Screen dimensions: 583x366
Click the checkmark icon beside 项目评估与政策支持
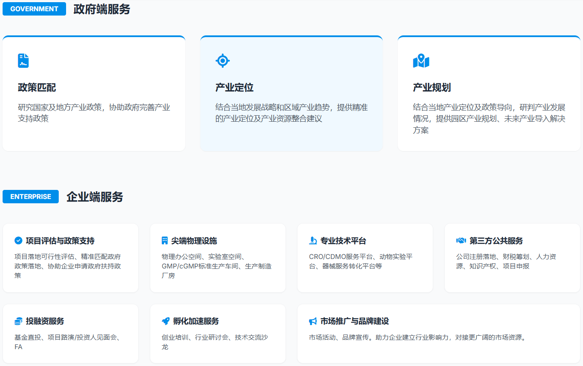click(x=18, y=241)
